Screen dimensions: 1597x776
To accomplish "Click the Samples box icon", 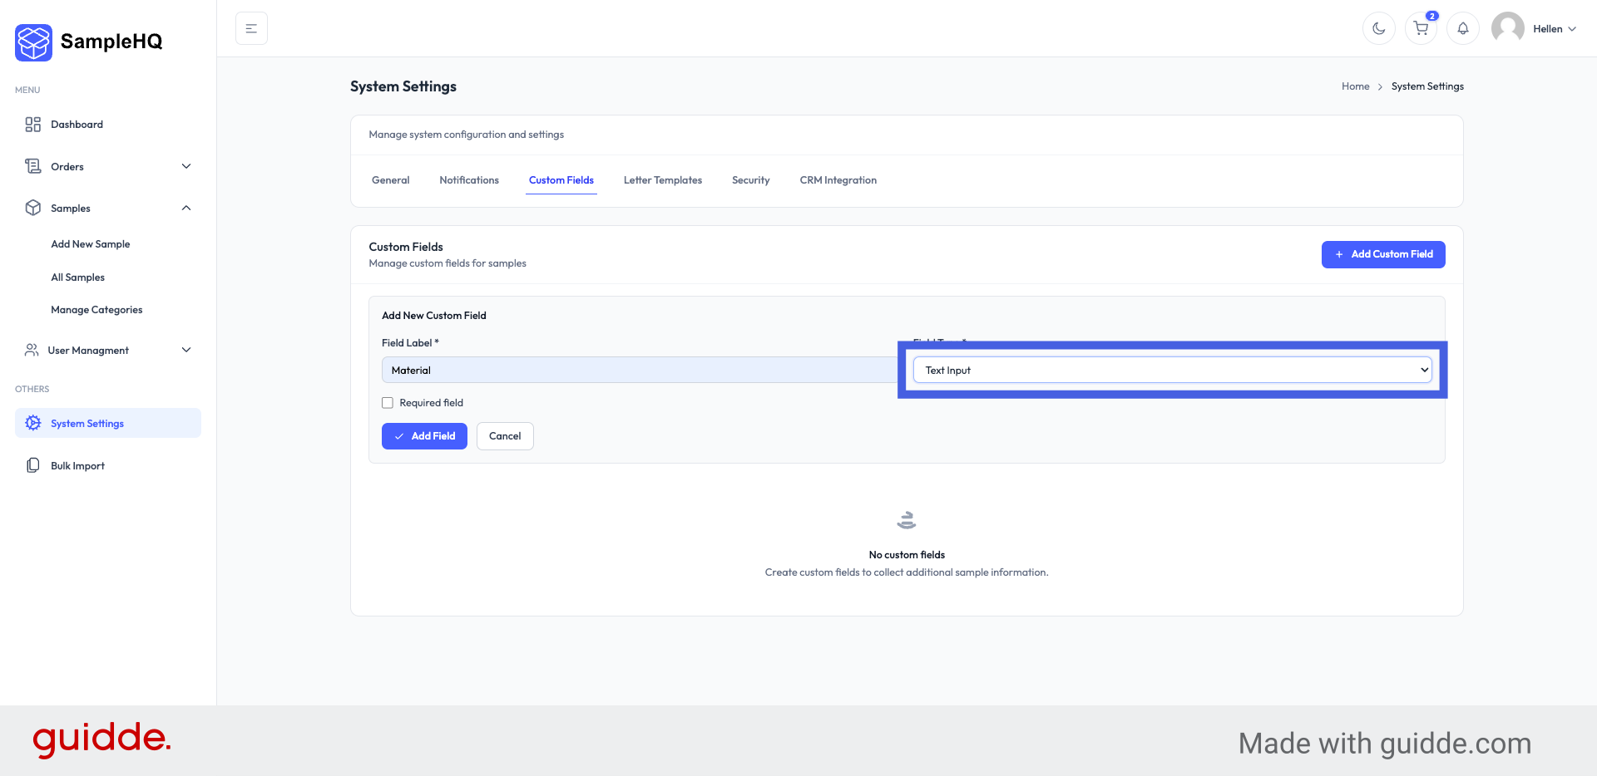I will pos(32,208).
